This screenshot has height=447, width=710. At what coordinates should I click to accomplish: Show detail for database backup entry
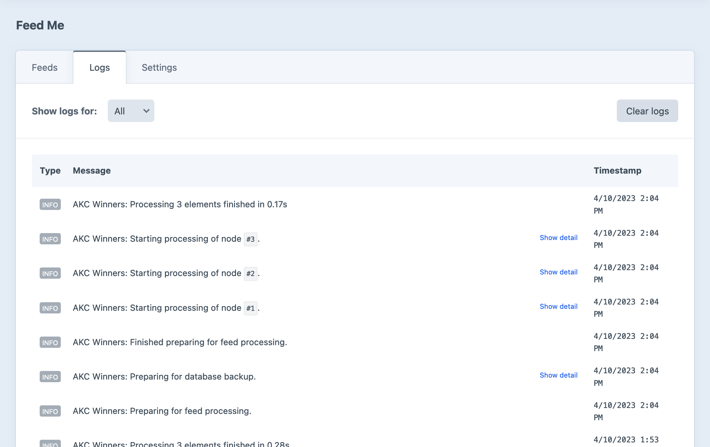[x=558, y=375]
